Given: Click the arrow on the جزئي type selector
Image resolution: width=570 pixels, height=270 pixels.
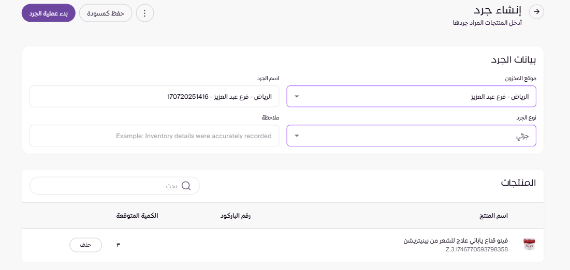Looking at the screenshot, I should [x=297, y=136].
